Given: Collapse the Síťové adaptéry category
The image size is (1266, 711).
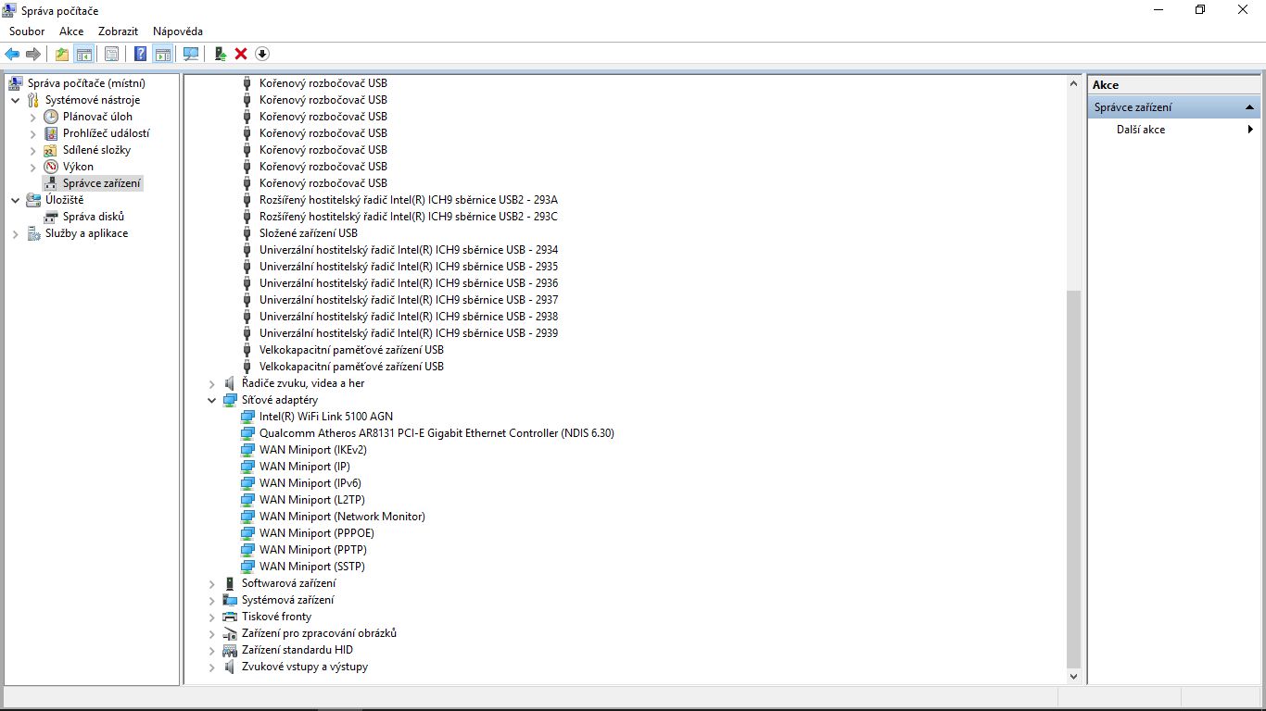Looking at the screenshot, I should coord(212,400).
